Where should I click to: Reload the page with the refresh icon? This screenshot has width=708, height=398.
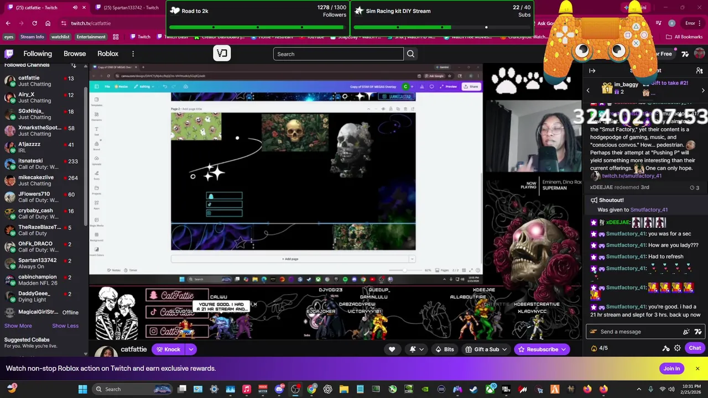click(x=34, y=23)
